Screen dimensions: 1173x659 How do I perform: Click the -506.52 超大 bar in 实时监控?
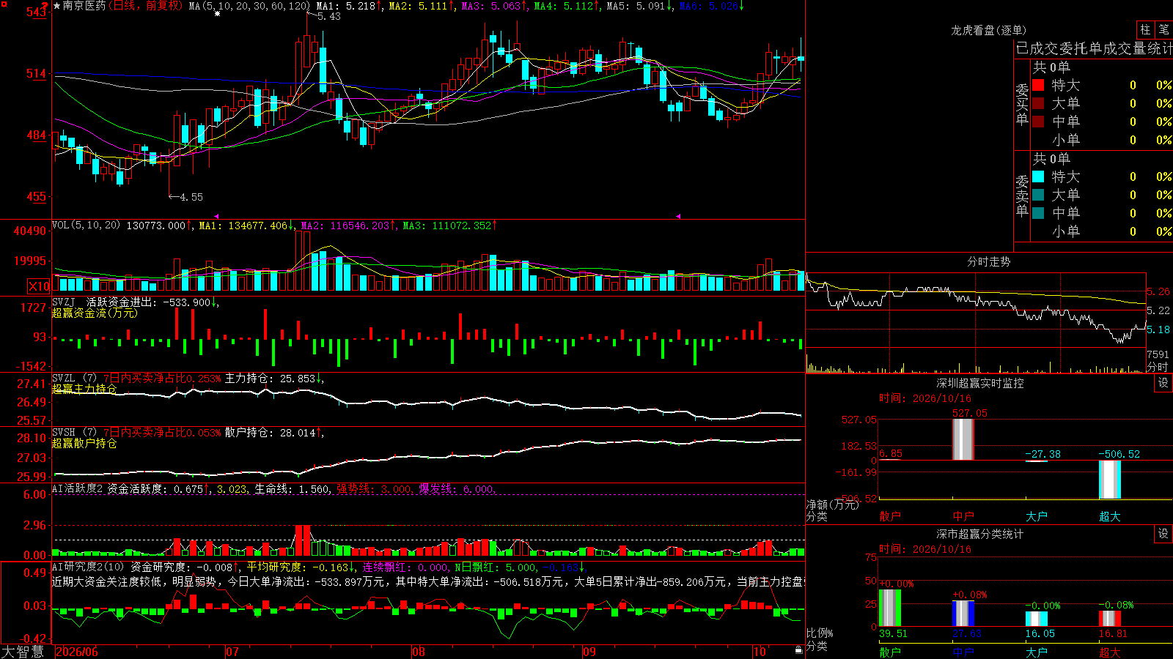(x=1110, y=480)
